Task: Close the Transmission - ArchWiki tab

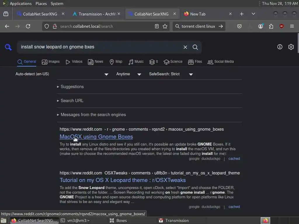Action: pos(119,14)
